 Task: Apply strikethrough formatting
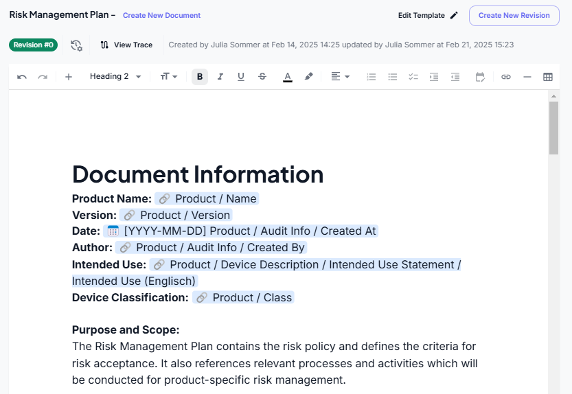262,77
